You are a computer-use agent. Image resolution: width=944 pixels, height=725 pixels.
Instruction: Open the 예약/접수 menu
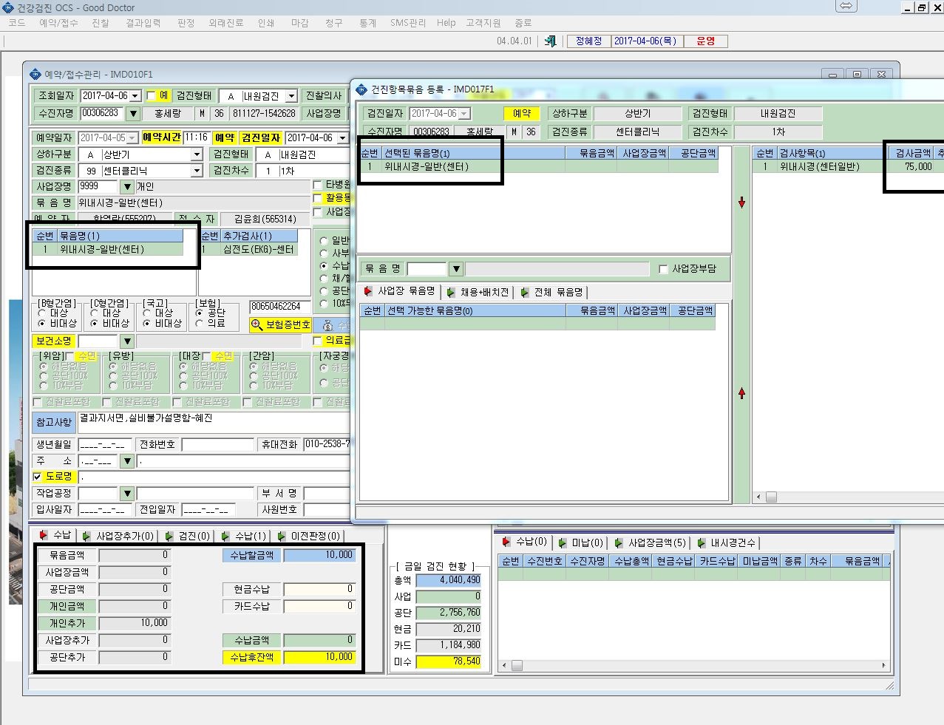coord(58,23)
